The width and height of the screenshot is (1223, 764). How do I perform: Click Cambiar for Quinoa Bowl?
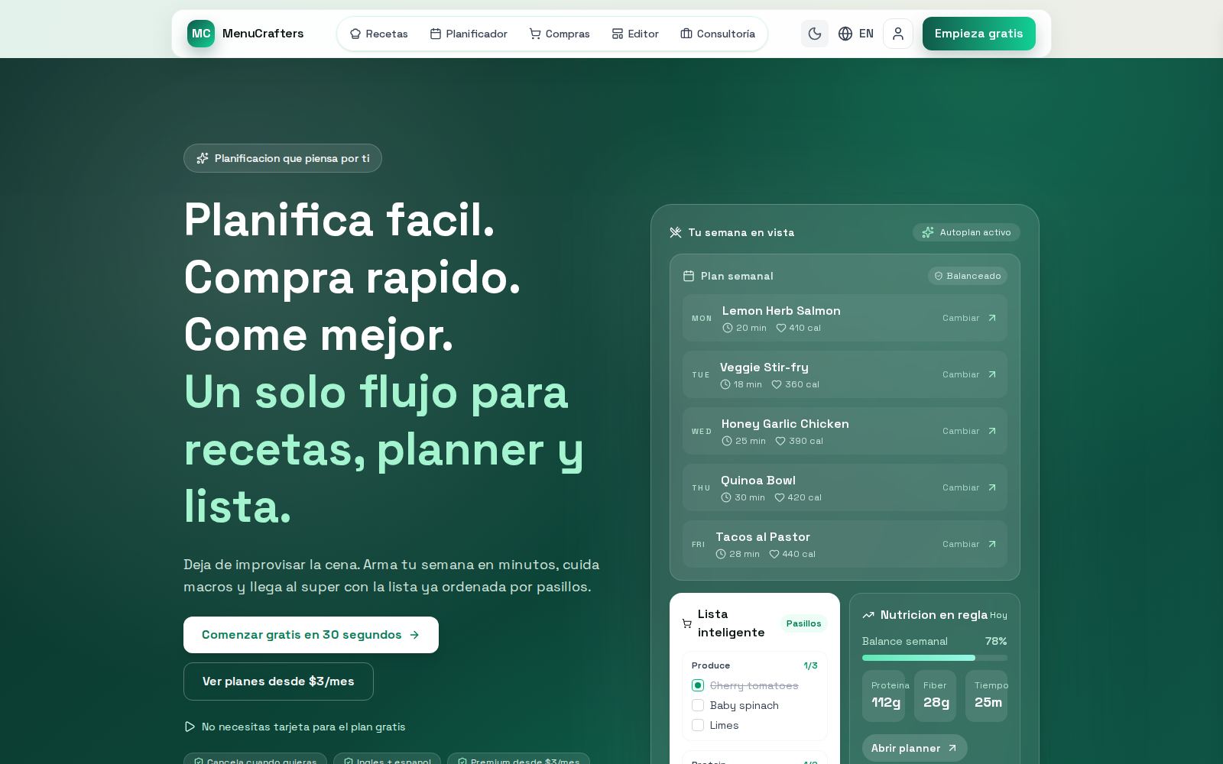pyautogui.click(x=961, y=487)
